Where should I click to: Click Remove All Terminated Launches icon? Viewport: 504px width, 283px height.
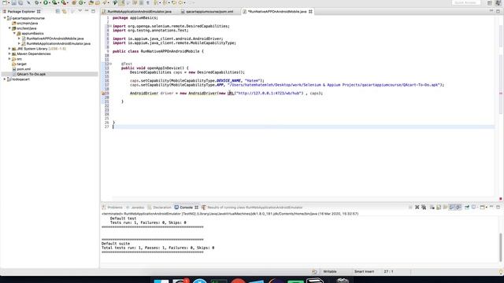(424, 208)
